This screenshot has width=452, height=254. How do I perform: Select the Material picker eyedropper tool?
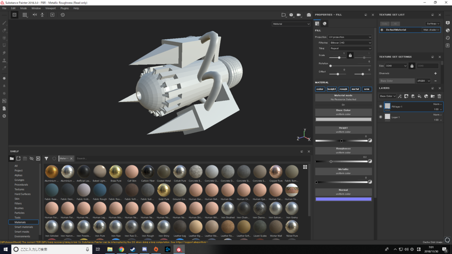pyautogui.click(x=4, y=68)
